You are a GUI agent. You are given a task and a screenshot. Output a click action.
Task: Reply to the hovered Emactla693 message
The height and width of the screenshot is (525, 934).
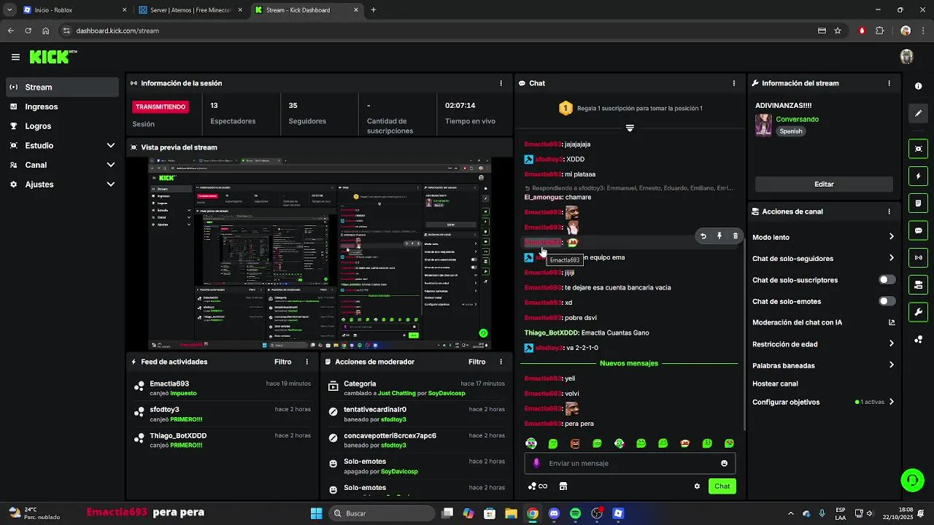coord(703,236)
